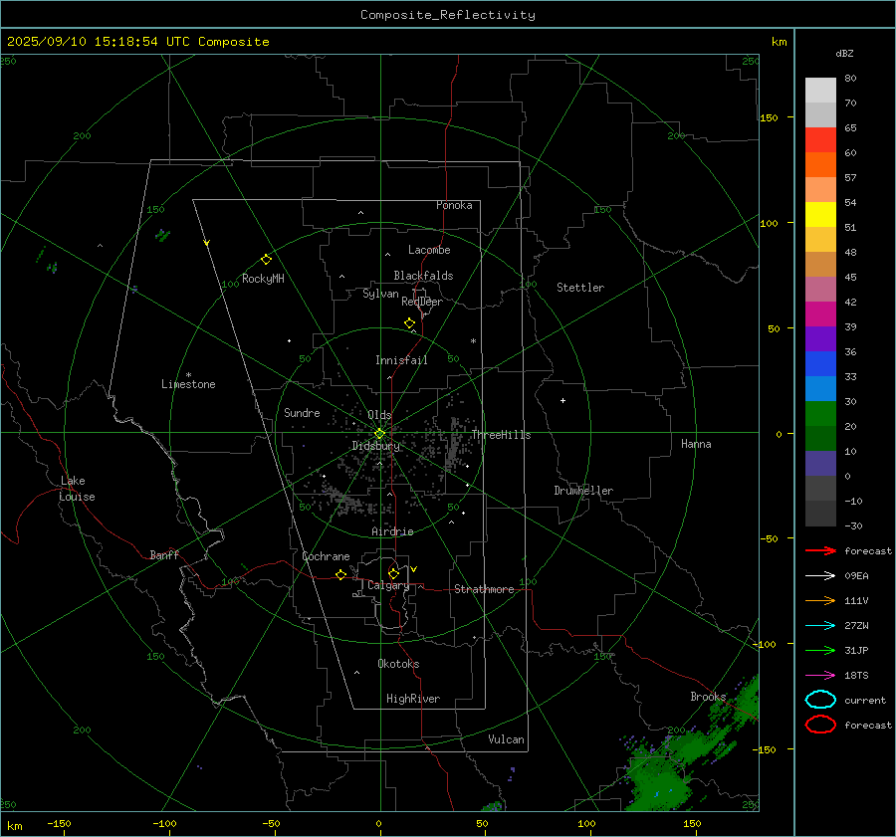Select the Blackfalds label
The image size is (896, 837).
coord(423,276)
